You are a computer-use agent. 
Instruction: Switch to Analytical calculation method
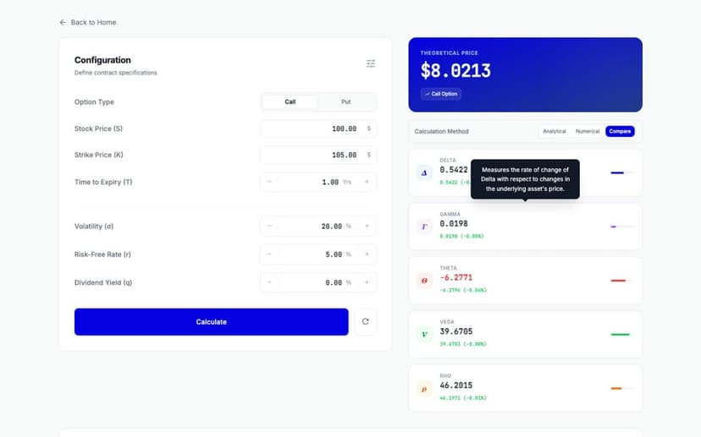(555, 131)
